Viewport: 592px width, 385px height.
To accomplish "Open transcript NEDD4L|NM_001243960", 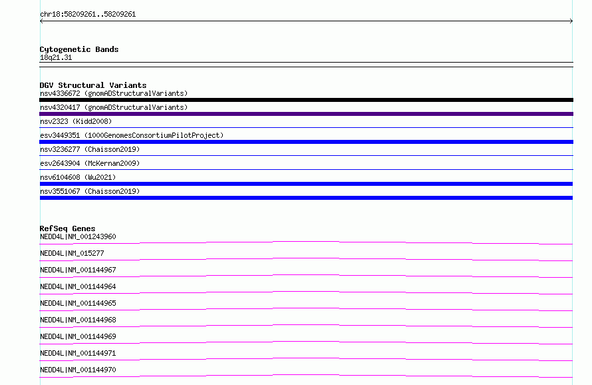I will click(78, 236).
